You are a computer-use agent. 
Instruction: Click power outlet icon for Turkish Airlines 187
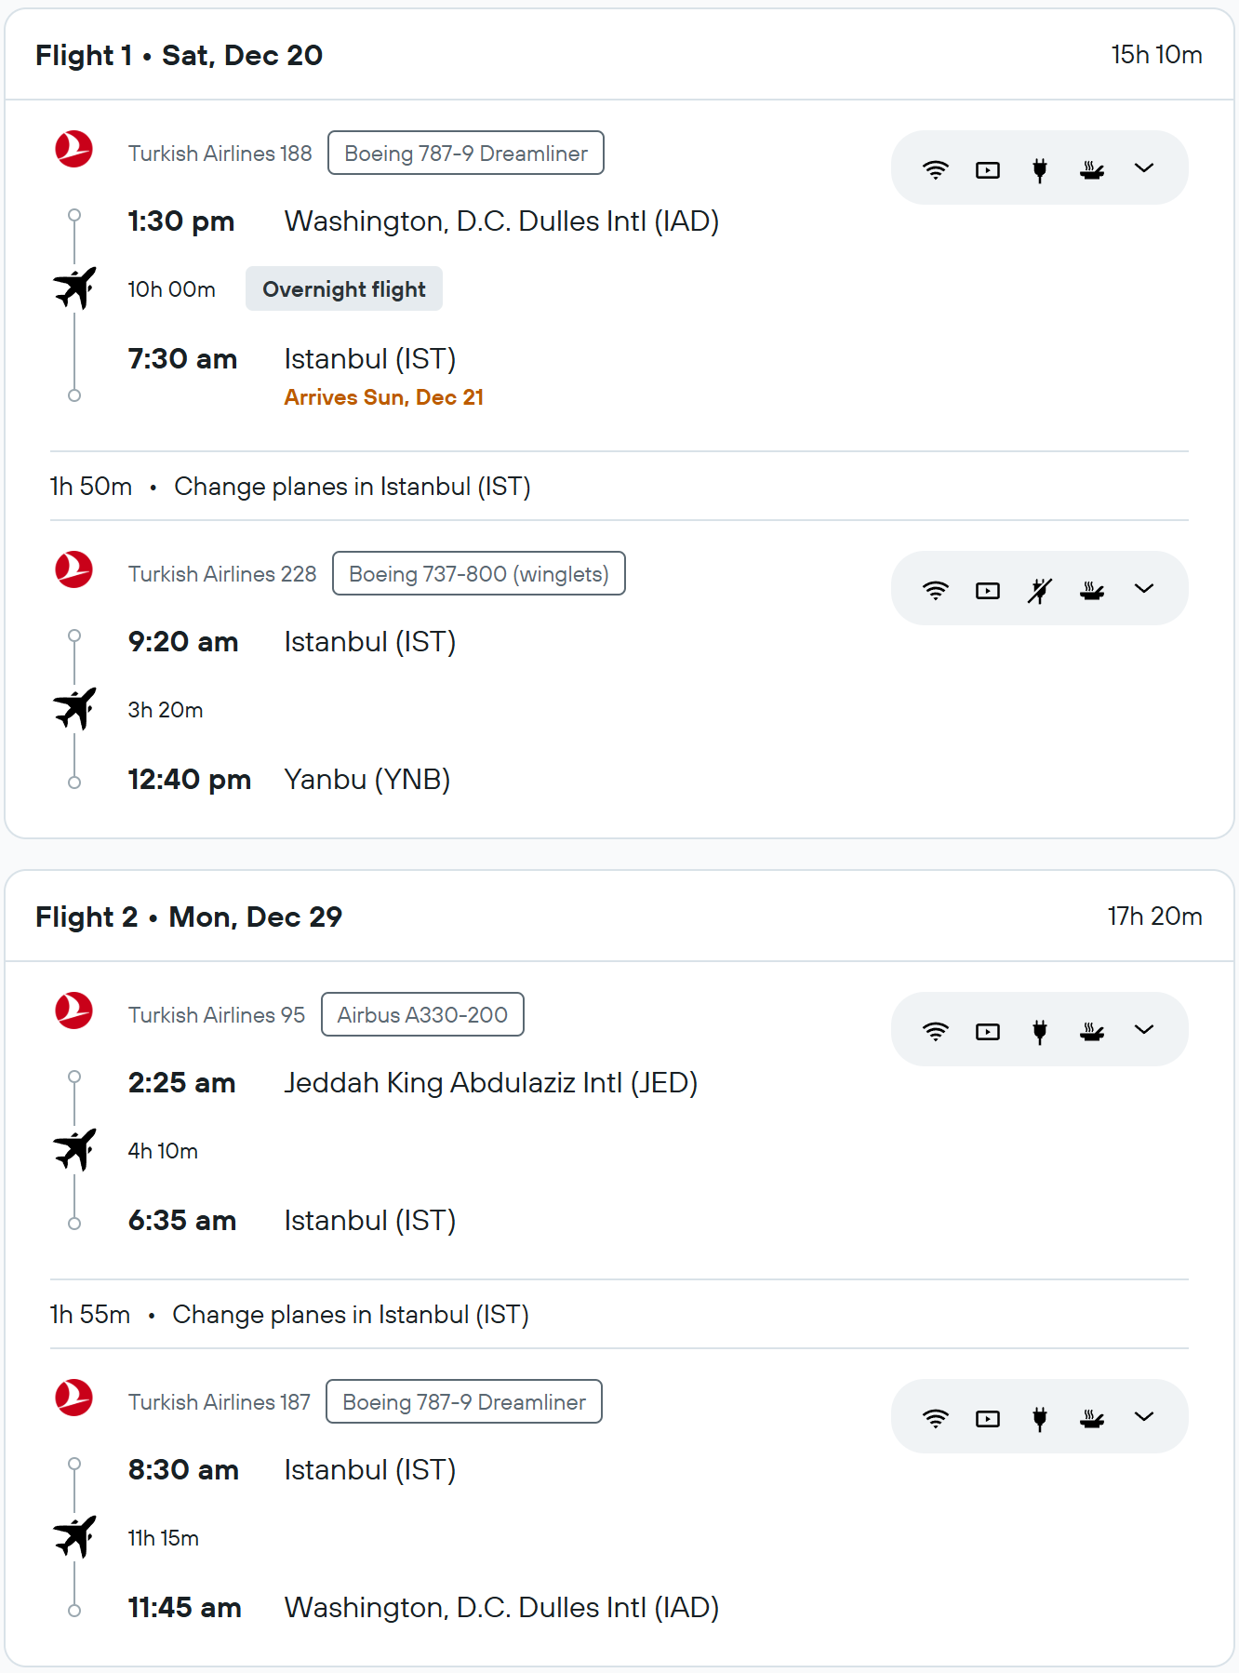(x=1040, y=1418)
